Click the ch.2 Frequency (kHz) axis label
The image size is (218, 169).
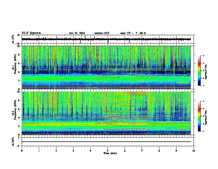tap(14, 110)
